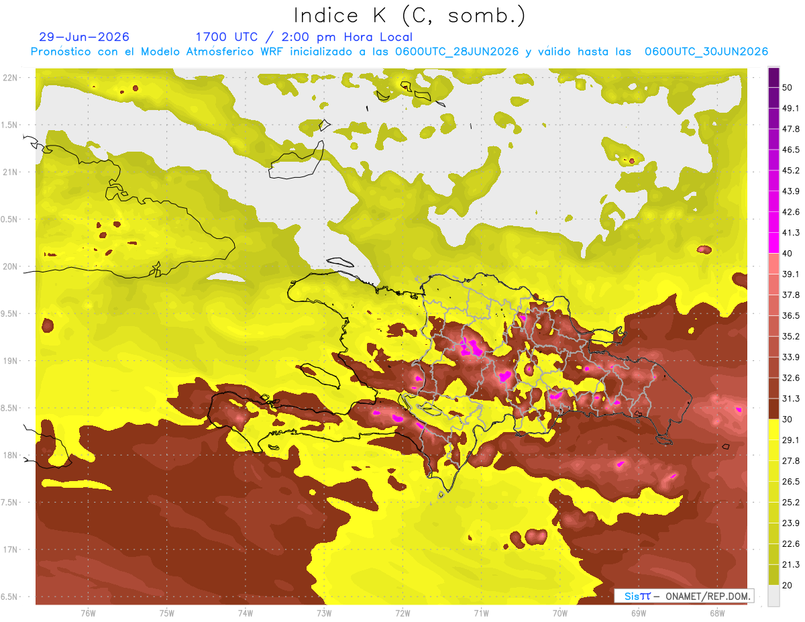The height and width of the screenshot is (622, 805).
Task: Click the colorbar value label 41.3
Action: point(792,233)
